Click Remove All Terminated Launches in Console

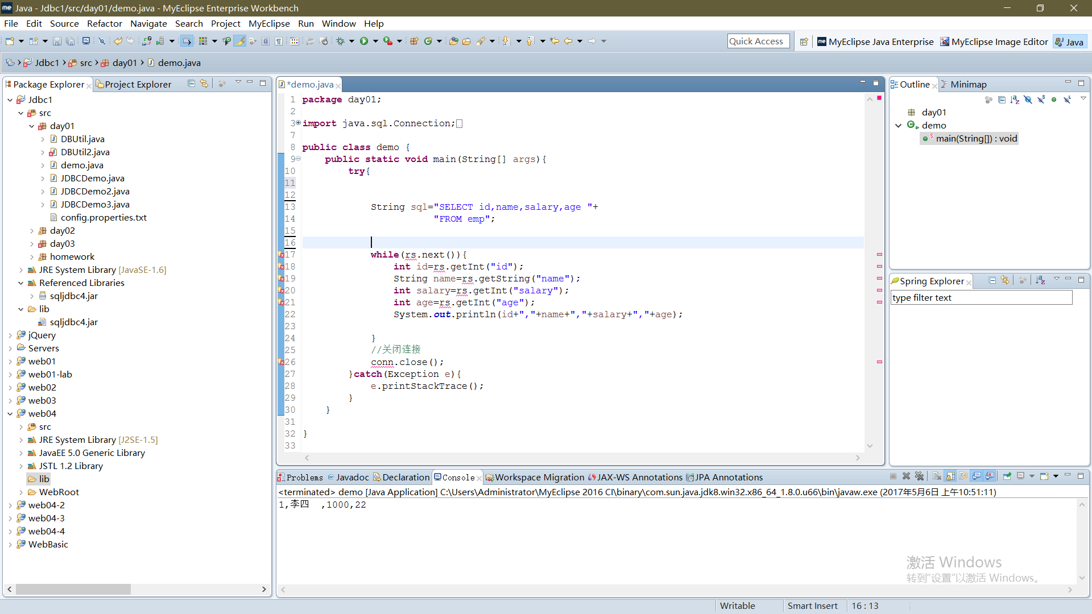click(919, 476)
